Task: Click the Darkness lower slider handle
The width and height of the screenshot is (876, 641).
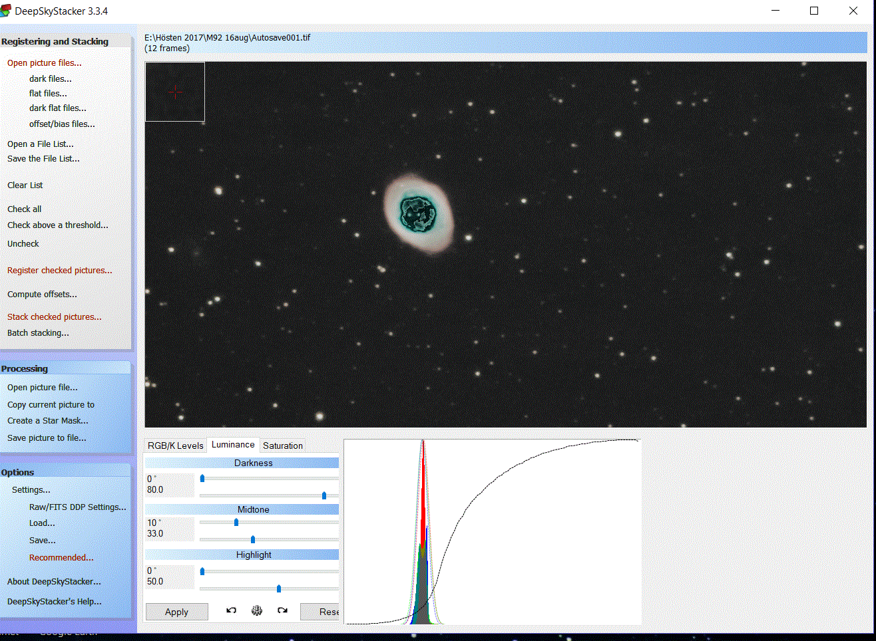Action: tap(324, 495)
